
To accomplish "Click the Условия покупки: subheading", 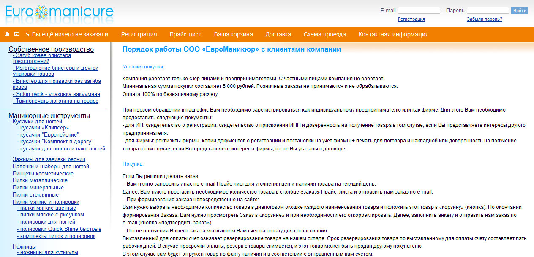I will coord(143,66).
